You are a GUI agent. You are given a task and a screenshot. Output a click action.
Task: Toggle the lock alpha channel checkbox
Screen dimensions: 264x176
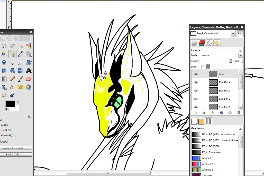(208, 66)
